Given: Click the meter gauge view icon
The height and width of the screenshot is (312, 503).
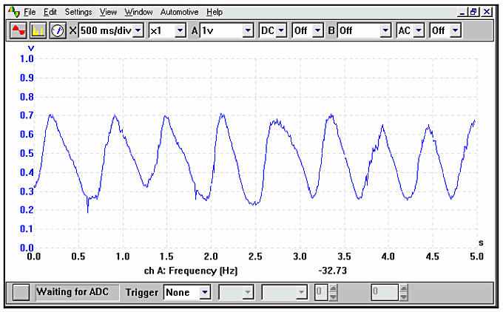Looking at the screenshot, I should point(58,30).
